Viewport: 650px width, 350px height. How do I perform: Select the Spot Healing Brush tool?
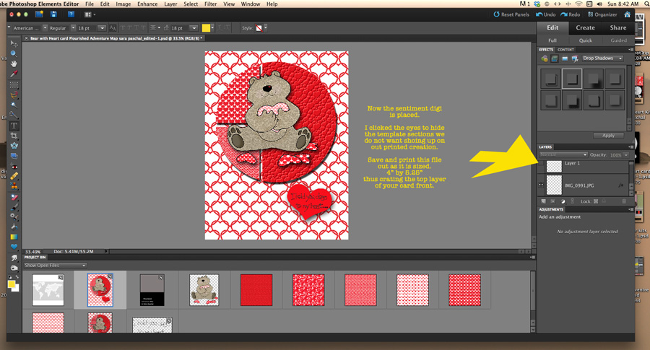[14, 177]
